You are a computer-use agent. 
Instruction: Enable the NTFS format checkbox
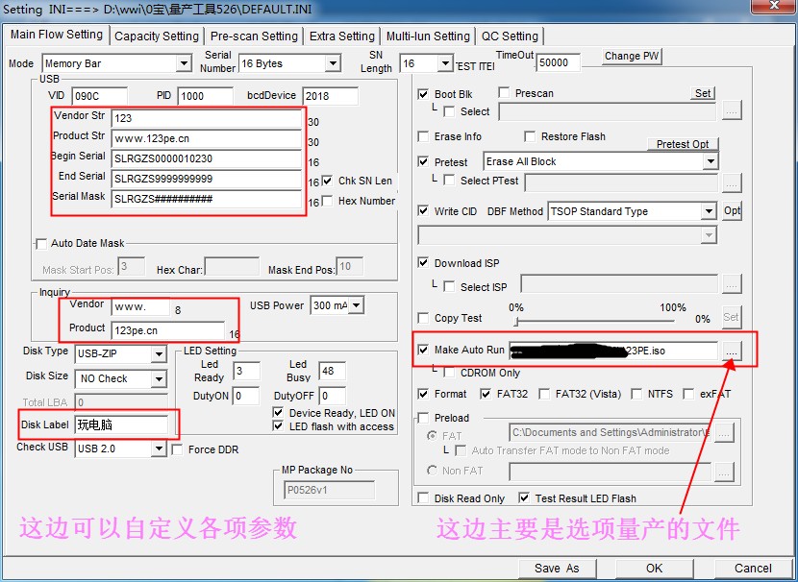[x=637, y=394]
